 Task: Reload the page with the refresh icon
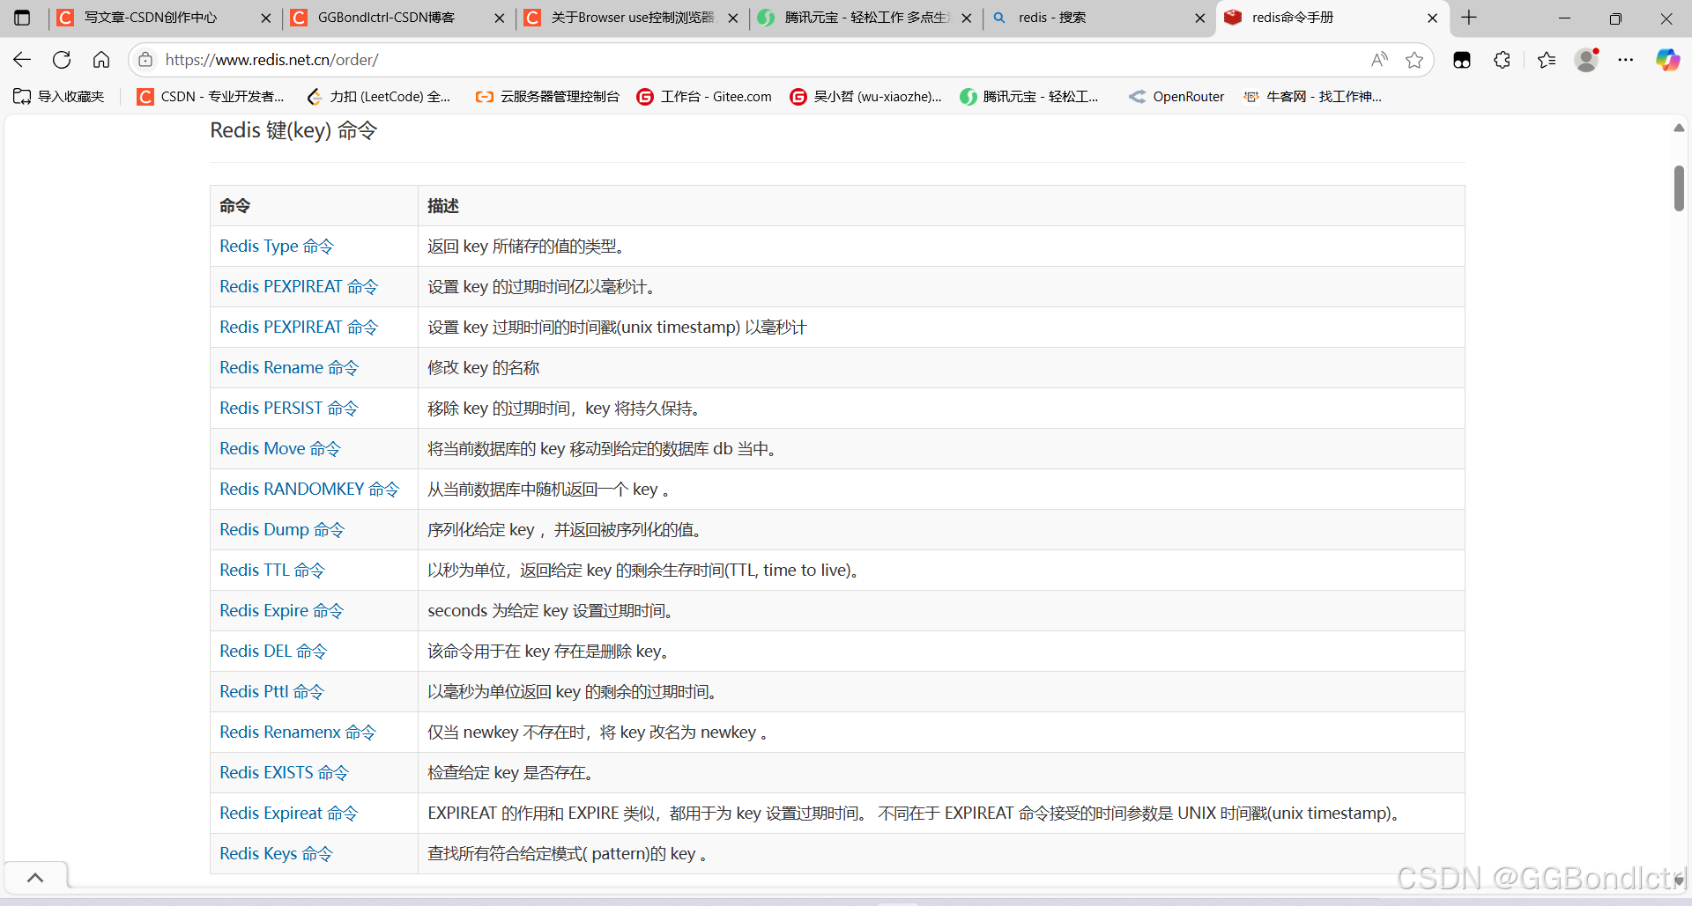[62, 60]
